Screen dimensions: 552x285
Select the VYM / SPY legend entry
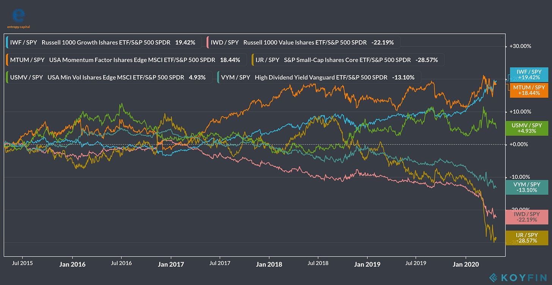point(318,77)
